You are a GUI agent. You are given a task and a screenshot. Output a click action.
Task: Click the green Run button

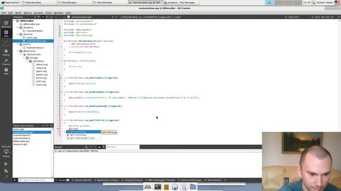point(6,164)
